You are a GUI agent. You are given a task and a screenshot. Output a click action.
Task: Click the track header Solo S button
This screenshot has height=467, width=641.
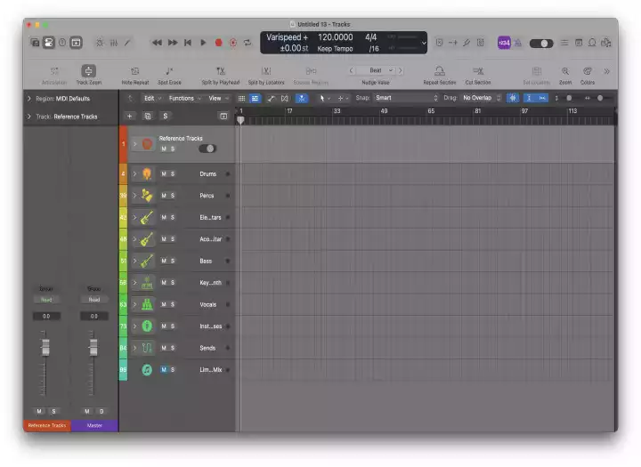click(166, 116)
